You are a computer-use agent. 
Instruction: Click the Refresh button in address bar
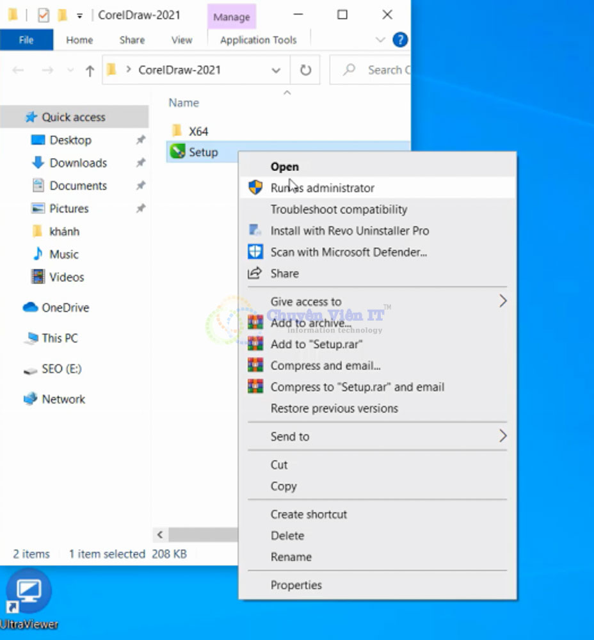point(306,70)
